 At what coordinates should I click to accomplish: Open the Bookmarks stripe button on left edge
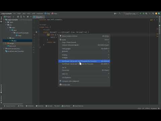(1, 89)
